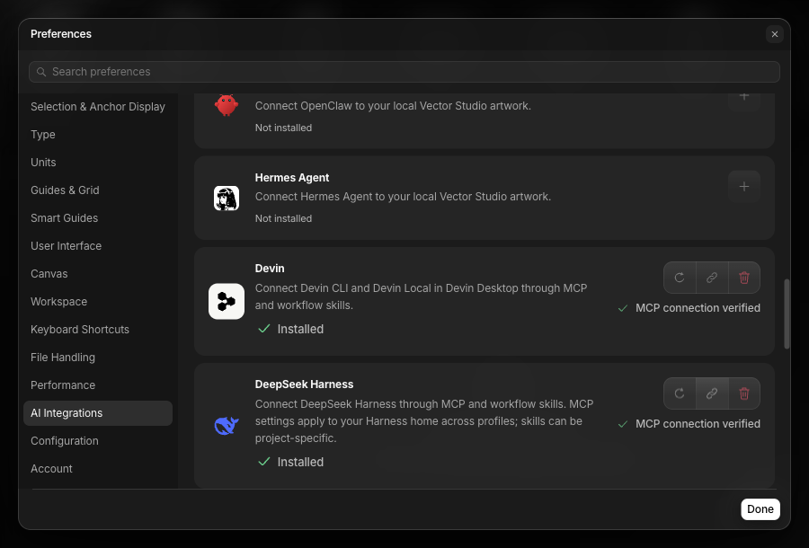Click the Done button
This screenshot has width=809, height=548.
pyautogui.click(x=760, y=509)
